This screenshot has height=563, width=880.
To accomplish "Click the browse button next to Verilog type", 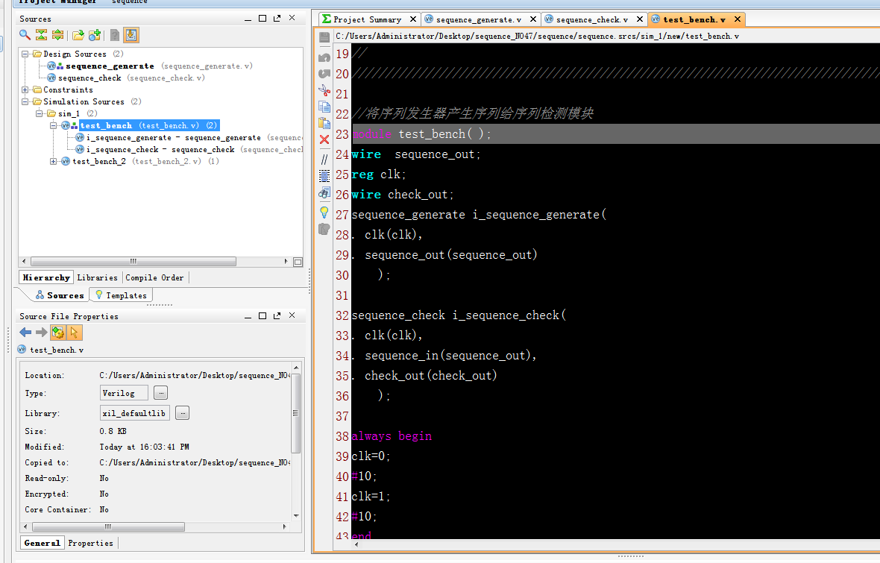I will (161, 393).
